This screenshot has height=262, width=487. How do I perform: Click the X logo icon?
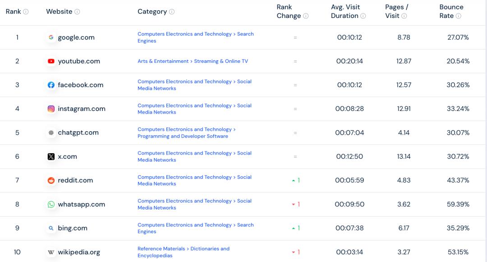(x=51, y=156)
